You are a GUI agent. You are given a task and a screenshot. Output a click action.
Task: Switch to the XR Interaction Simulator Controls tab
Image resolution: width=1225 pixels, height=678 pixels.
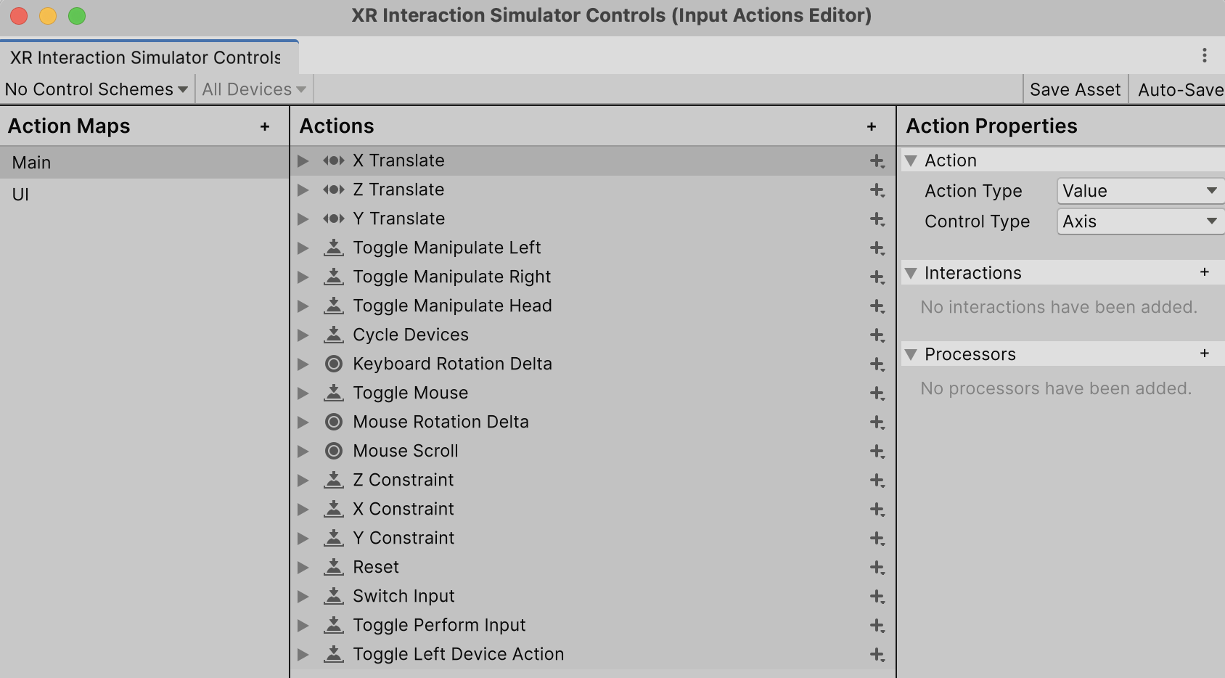pos(142,57)
